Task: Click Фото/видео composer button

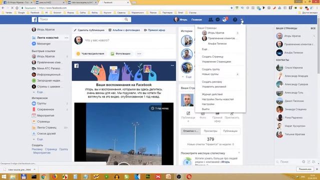Action: pyautogui.click(x=120, y=53)
